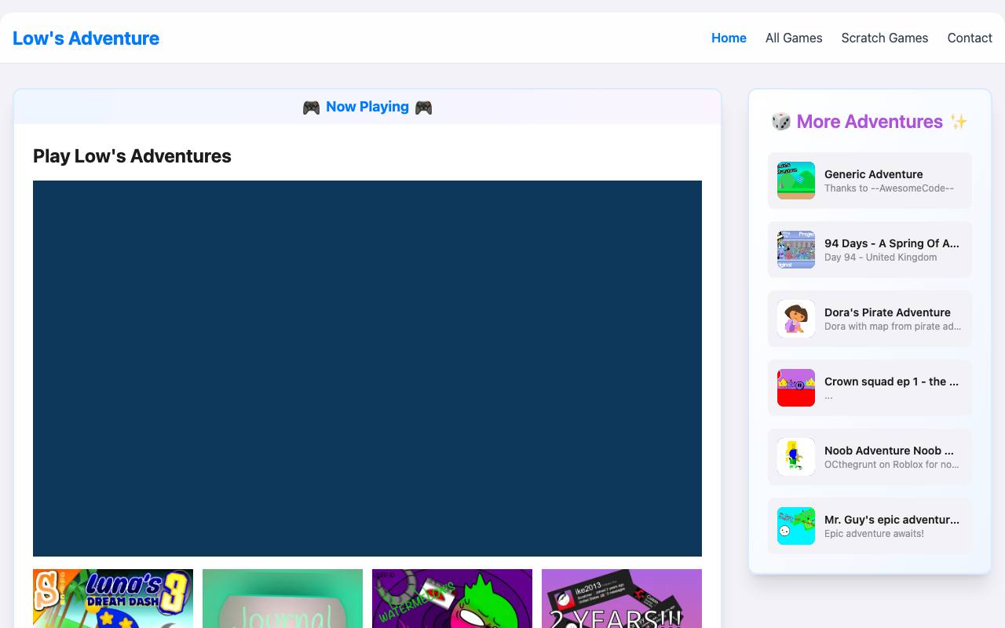Open the 2 YEARS!!! game thumbnail

(x=622, y=598)
